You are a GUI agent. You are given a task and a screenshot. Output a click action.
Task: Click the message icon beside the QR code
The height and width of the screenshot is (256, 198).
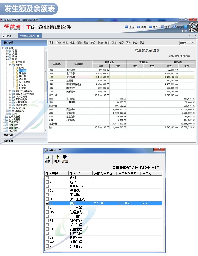pos(186,27)
